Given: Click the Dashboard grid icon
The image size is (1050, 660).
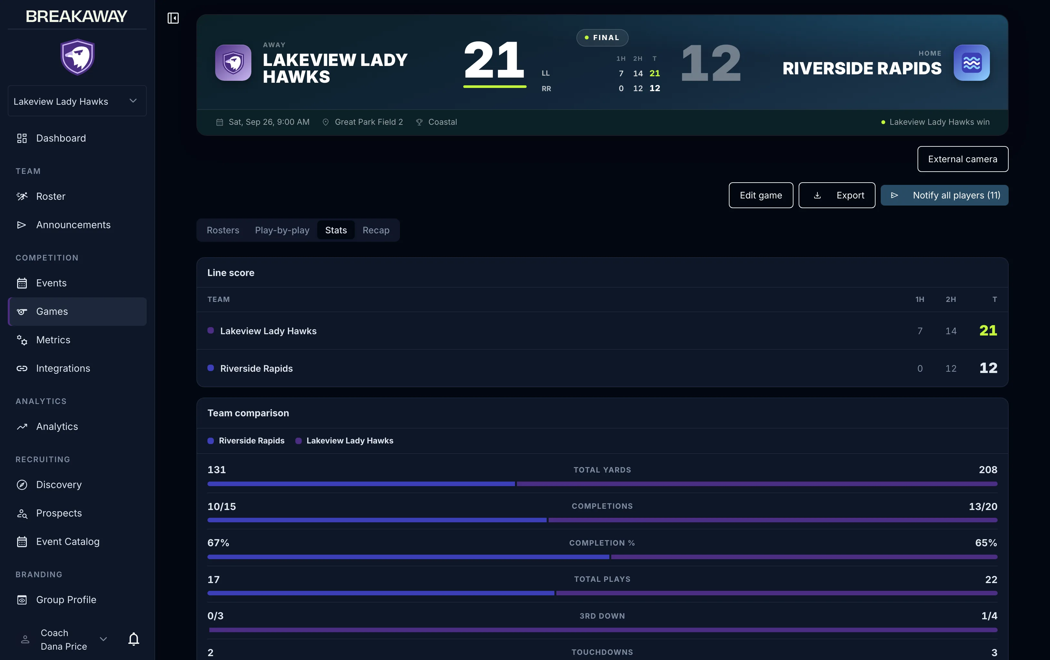Looking at the screenshot, I should [22, 138].
